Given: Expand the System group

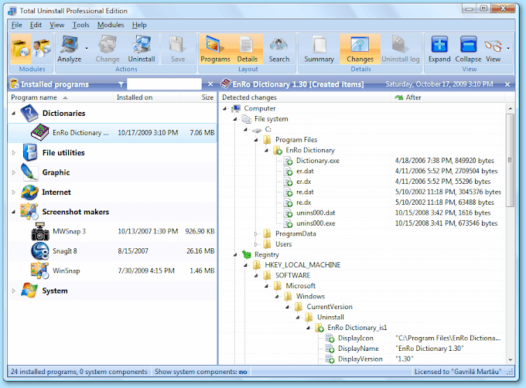Looking at the screenshot, I should point(13,291).
